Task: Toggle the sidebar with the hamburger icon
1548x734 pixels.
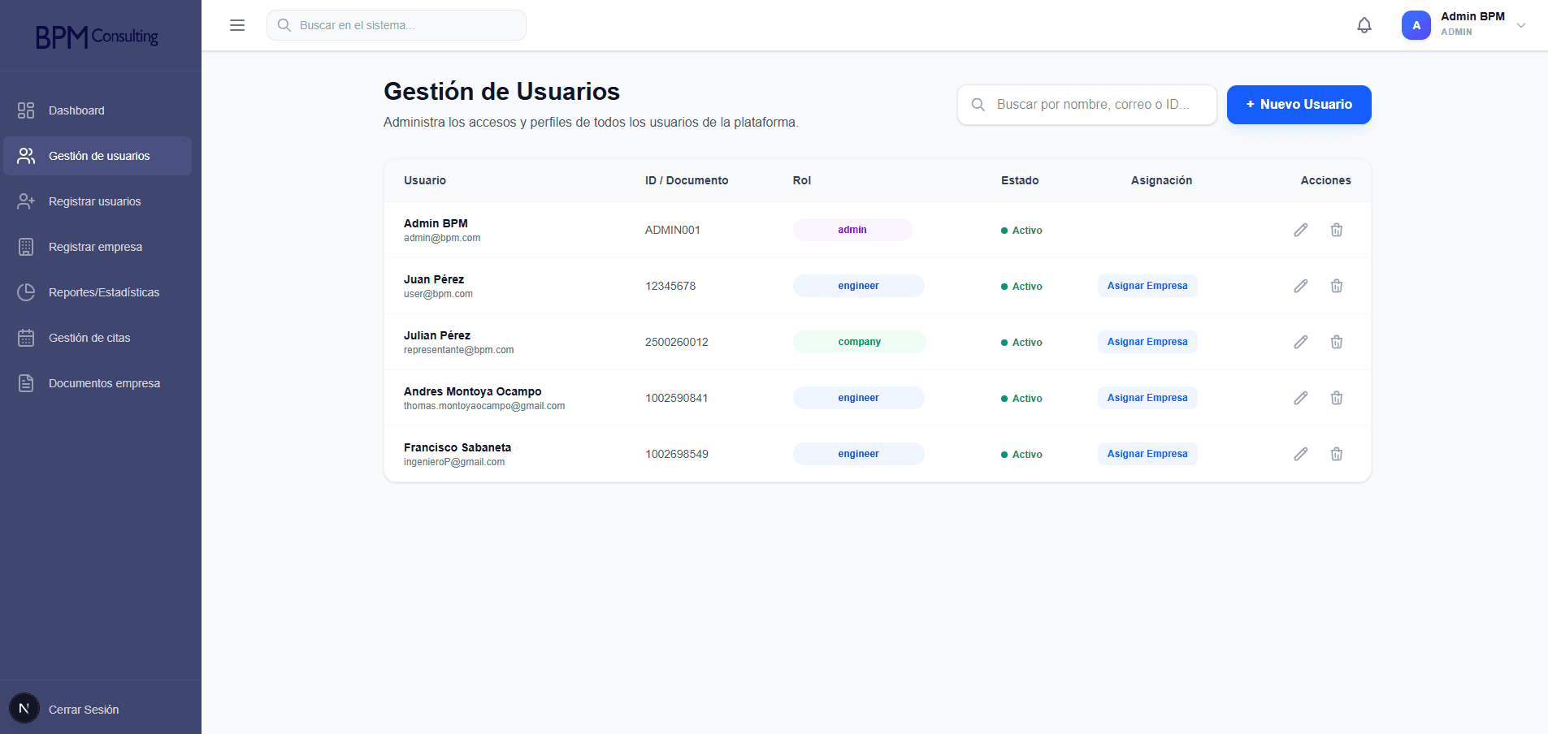Action: pyautogui.click(x=236, y=25)
